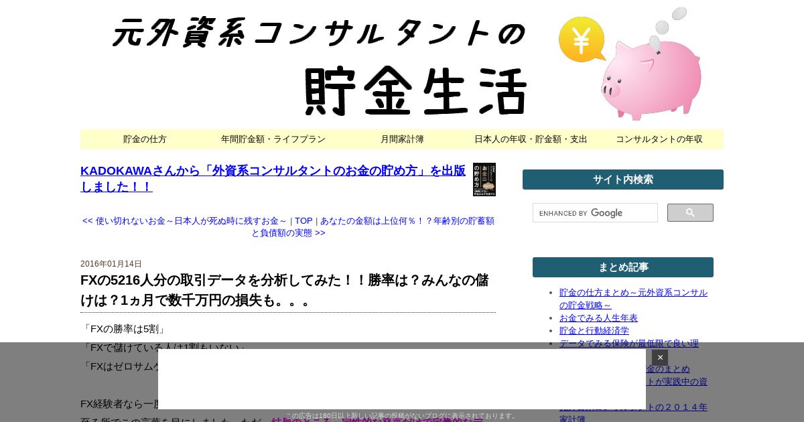Click the まとめ記事 sidebar heading
The height and width of the screenshot is (422, 804).
click(623, 267)
